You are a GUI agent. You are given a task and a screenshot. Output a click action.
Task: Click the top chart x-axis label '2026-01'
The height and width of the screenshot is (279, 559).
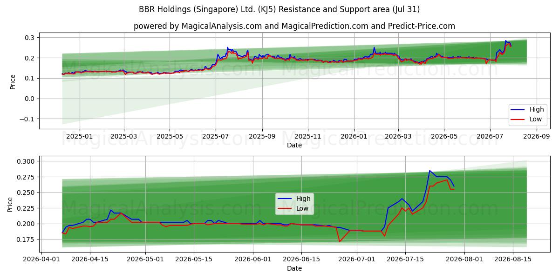pyautogui.click(x=354, y=136)
